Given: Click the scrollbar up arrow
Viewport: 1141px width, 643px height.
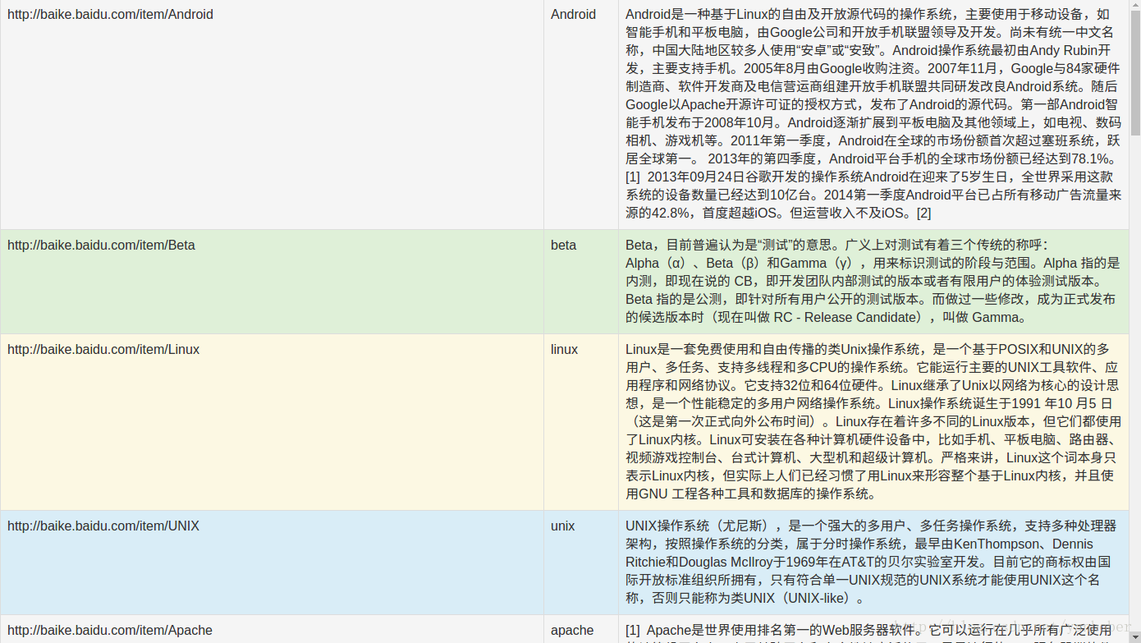Looking at the screenshot, I should (1135, 6).
